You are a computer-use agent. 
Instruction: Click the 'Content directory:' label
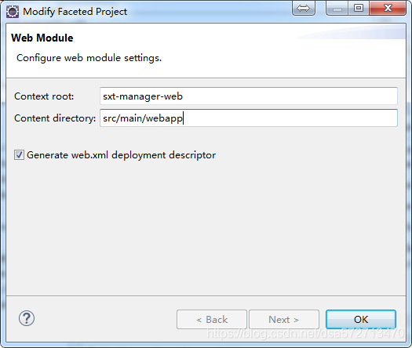tap(55, 118)
